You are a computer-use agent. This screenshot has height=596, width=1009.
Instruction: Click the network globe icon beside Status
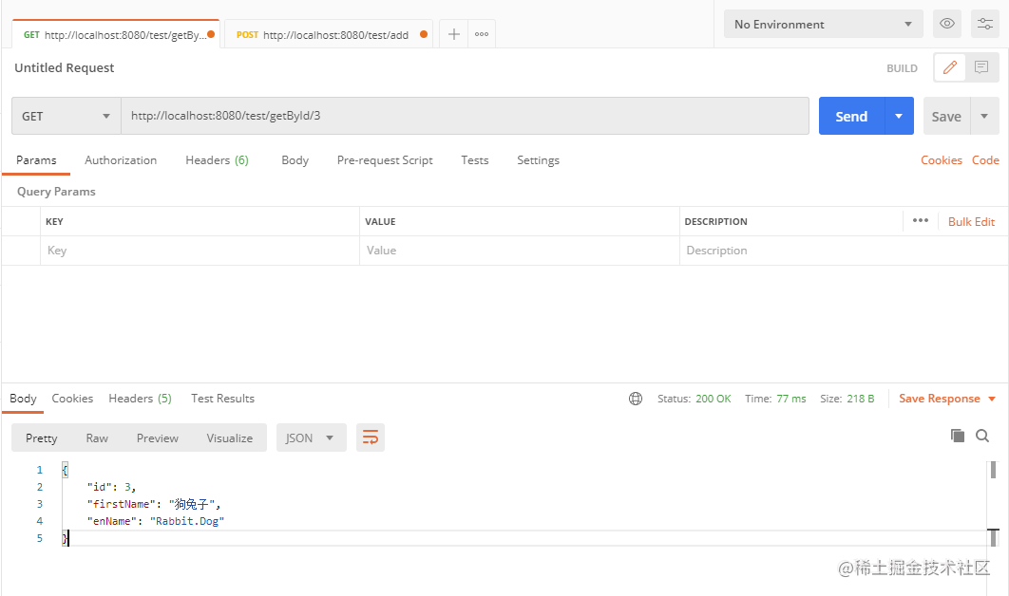point(635,399)
